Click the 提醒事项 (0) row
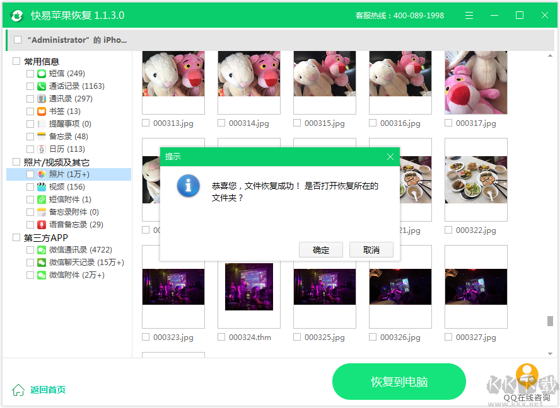560x408 pixels. tap(69, 124)
